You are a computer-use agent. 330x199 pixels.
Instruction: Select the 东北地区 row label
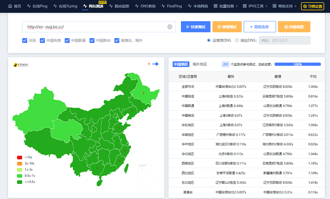coord(188,183)
